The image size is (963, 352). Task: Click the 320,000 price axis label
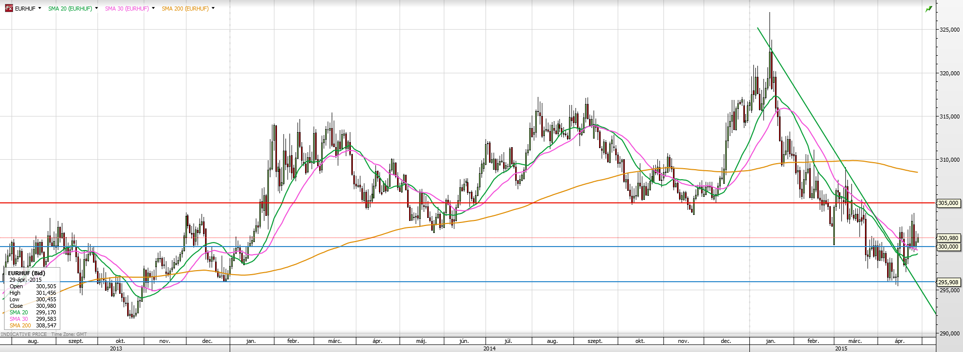click(x=949, y=73)
